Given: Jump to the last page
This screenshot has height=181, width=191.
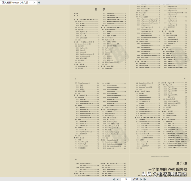Looking at the screenshot, I should click(x=145, y=179).
